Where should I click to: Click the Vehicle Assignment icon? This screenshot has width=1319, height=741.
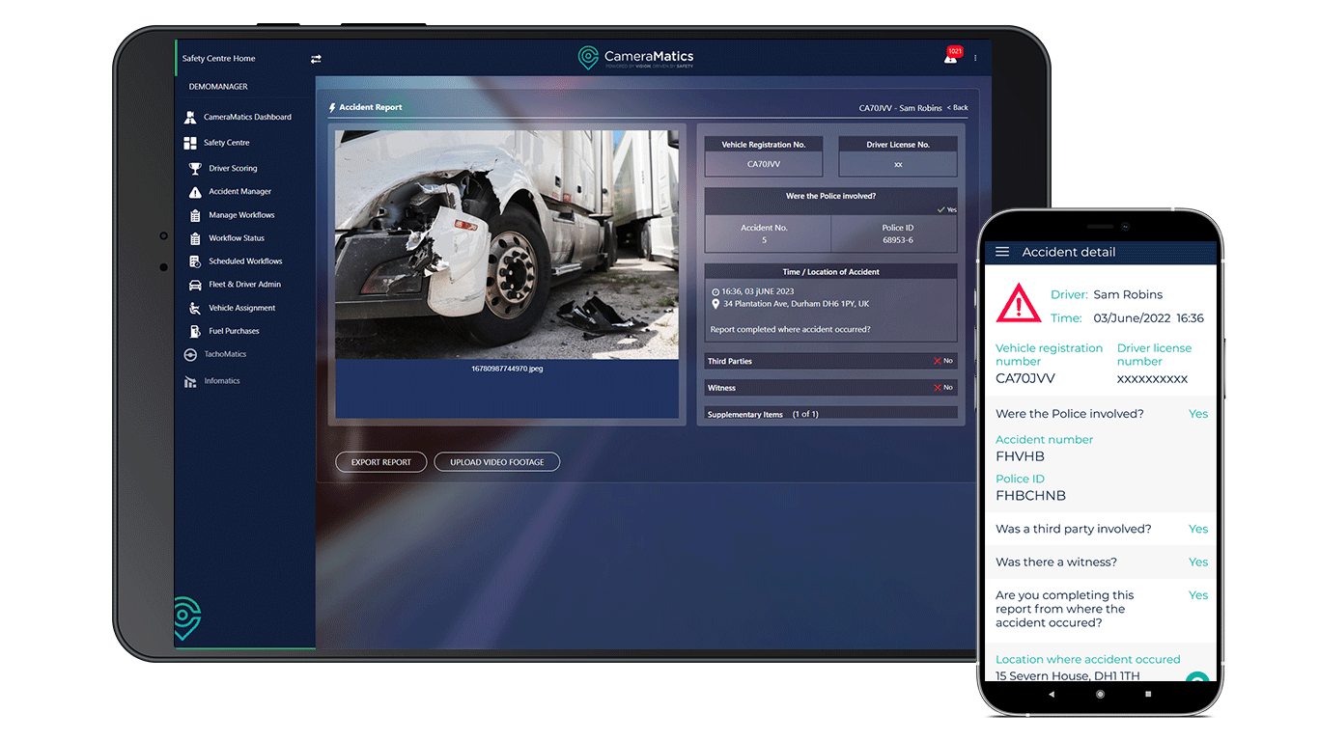click(195, 308)
